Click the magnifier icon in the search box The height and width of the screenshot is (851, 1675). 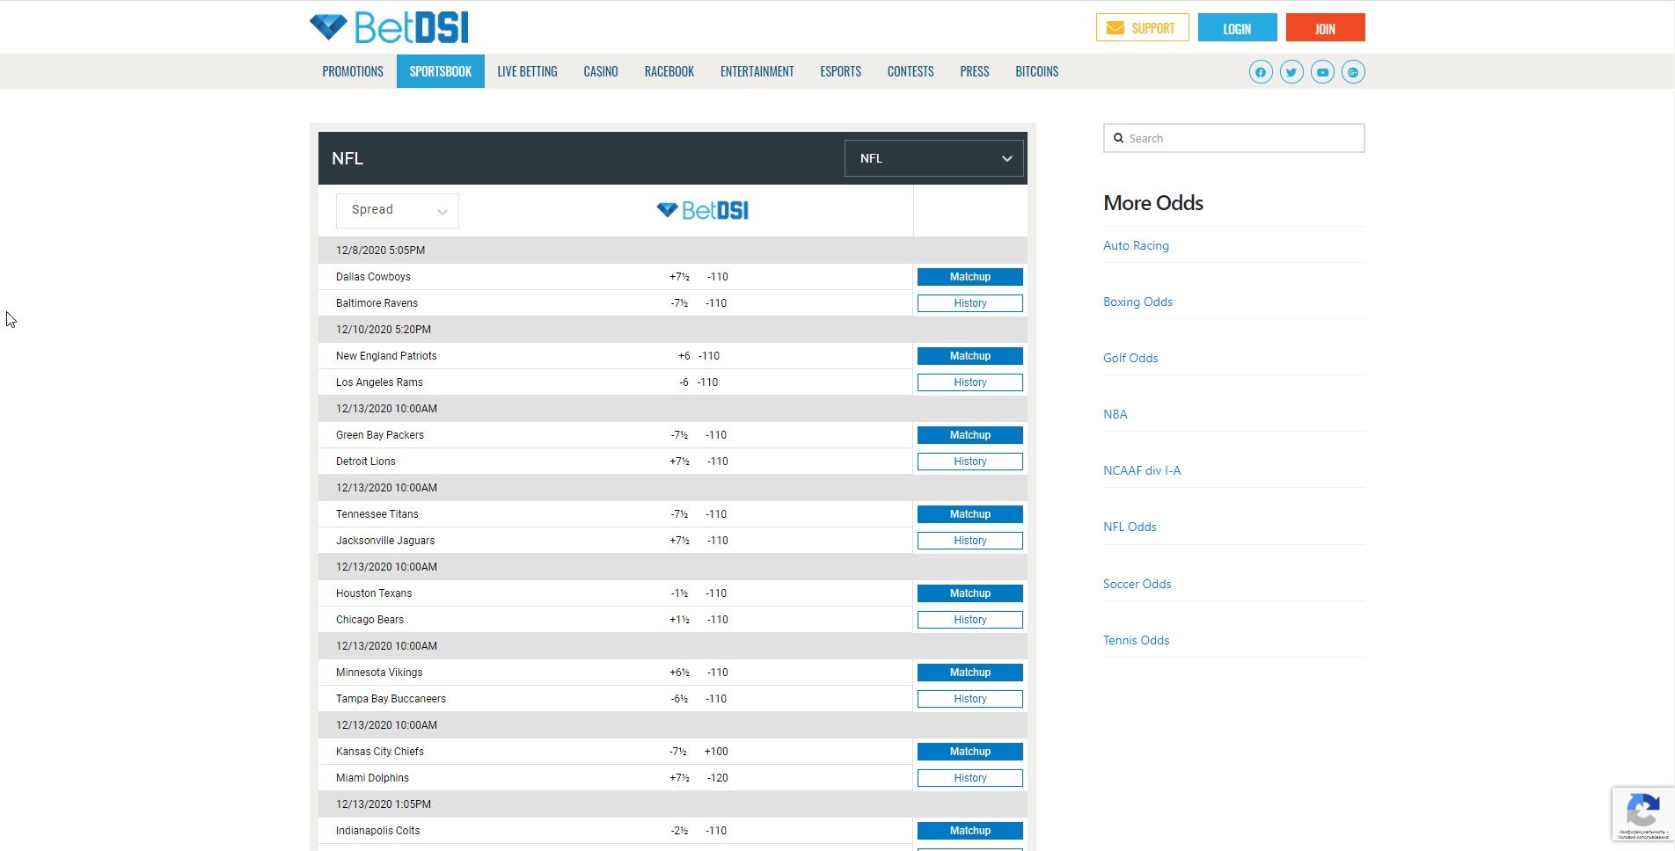point(1118,138)
